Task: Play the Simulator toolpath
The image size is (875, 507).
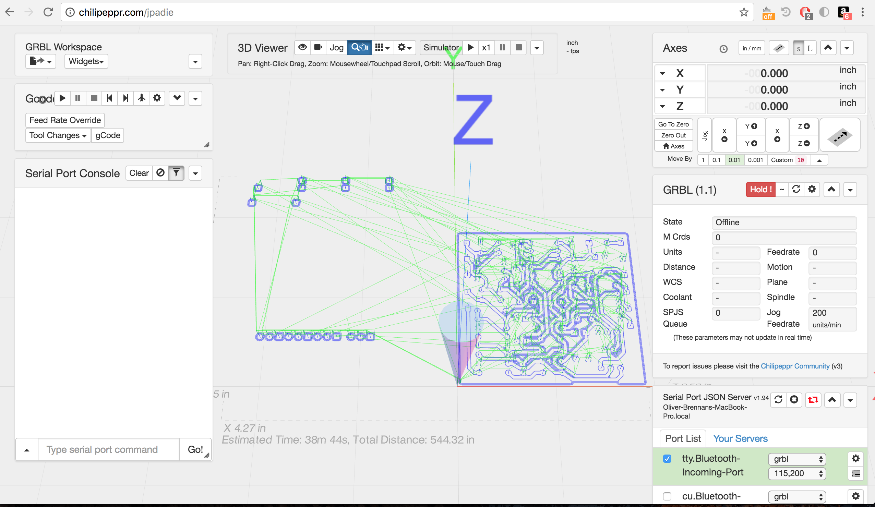Action: point(470,47)
